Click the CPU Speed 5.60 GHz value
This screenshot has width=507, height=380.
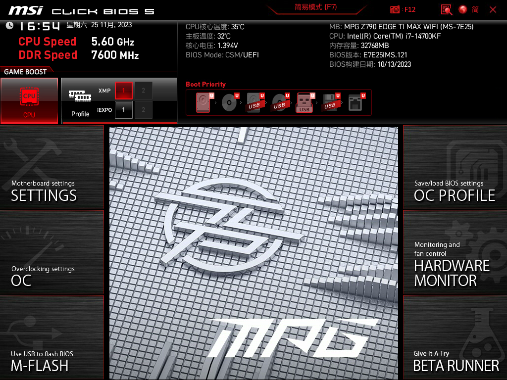click(113, 42)
